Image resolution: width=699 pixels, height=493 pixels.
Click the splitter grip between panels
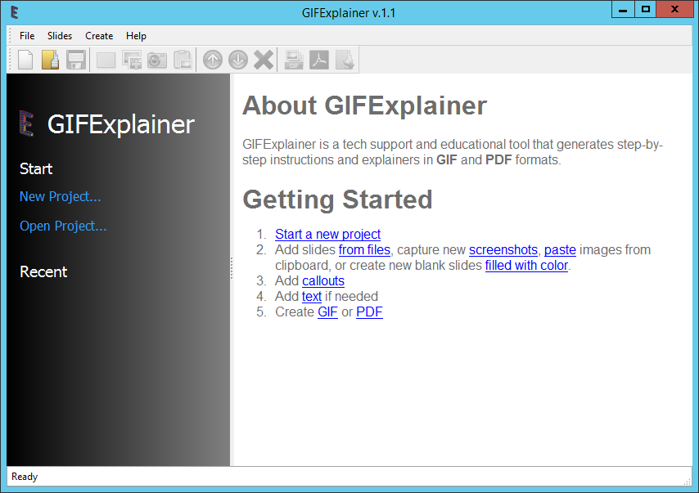232,268
